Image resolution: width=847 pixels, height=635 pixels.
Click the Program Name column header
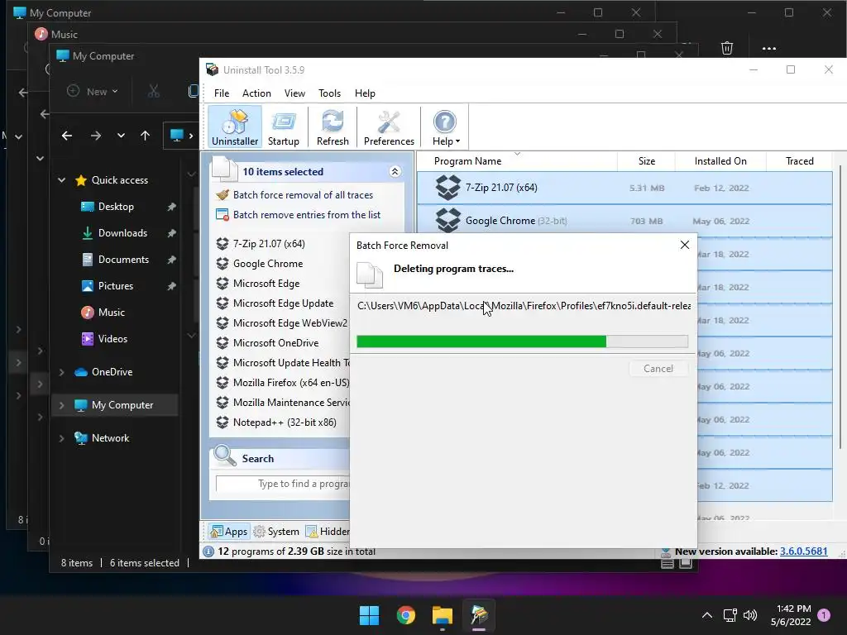[x=468, y=161]
